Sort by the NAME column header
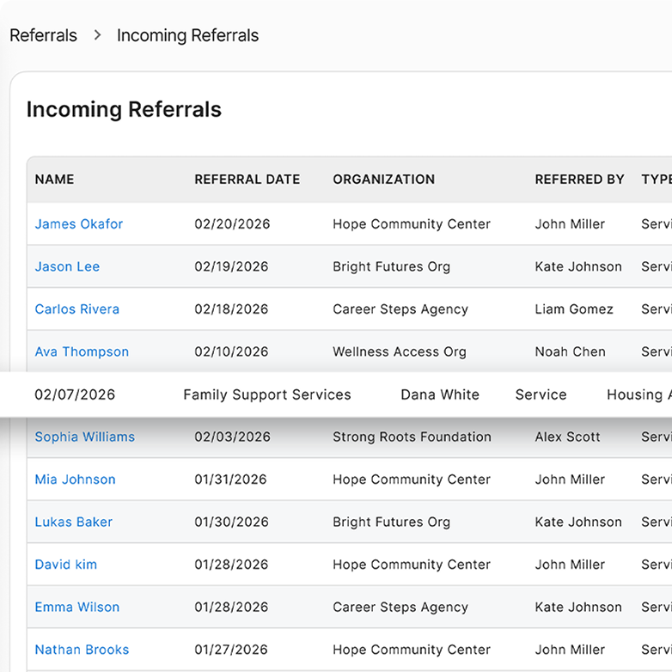The width and height of the screenshot is (672, 672). click(x=54, y=180)
